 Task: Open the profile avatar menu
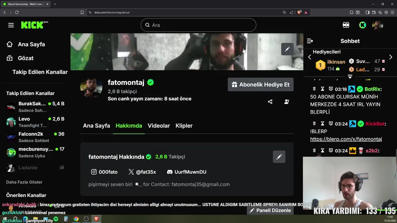pyautogui.click(x=378, y=25)
